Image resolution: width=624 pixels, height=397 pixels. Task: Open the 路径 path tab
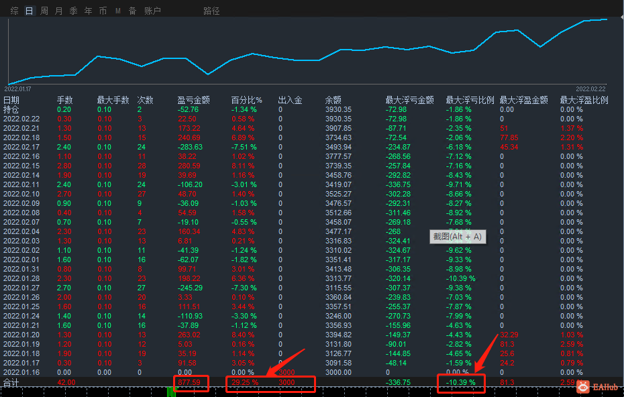tap(212, 11)
